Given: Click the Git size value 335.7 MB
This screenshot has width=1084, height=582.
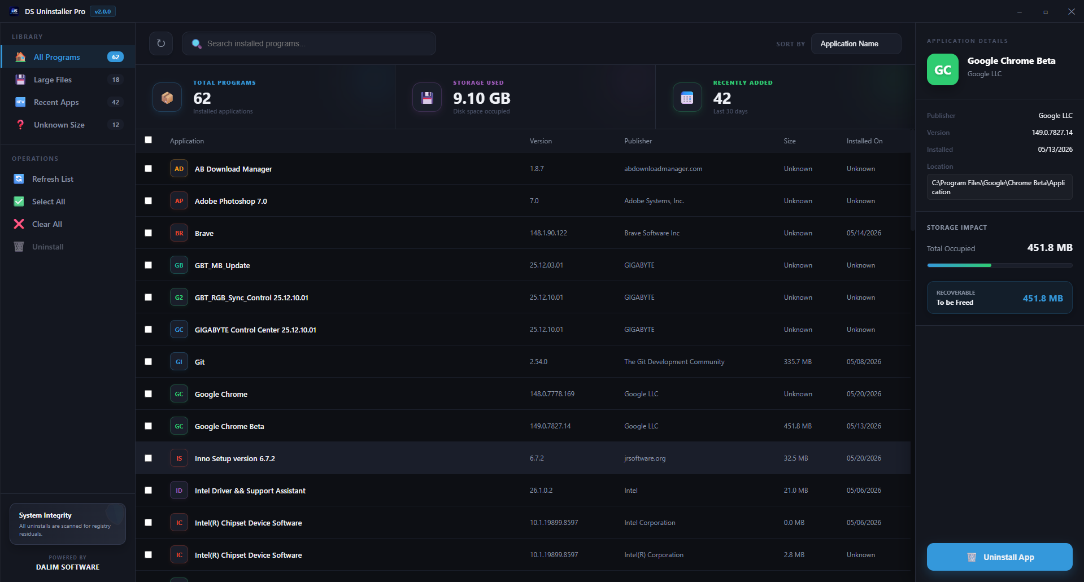Looking at the screenshot, I should click(x=798, y=362).
